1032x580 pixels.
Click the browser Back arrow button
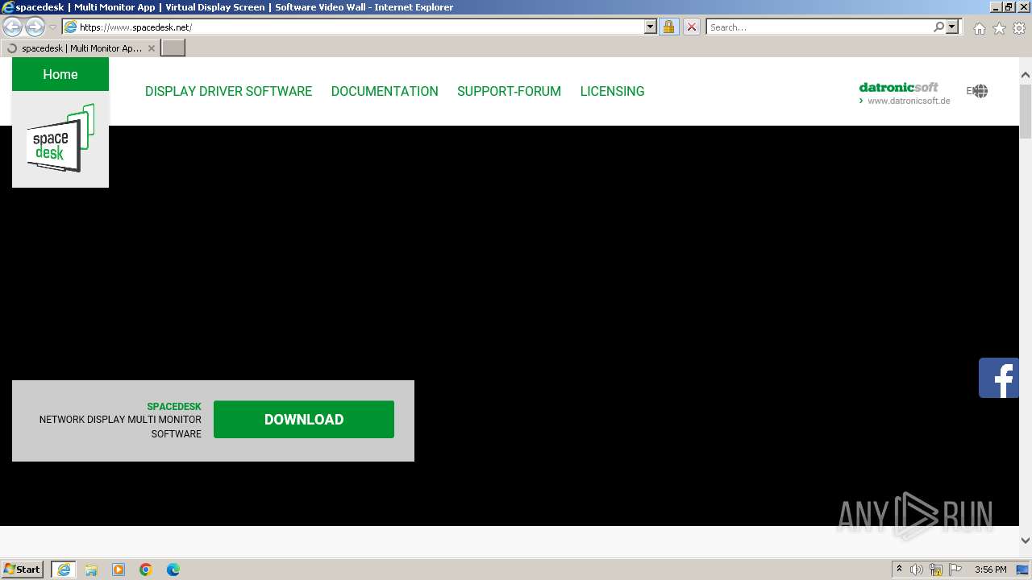coord(12,27)
